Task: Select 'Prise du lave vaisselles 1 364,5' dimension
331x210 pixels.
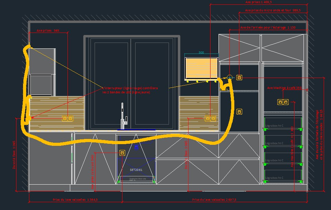Action: click(x=75, y=199)
